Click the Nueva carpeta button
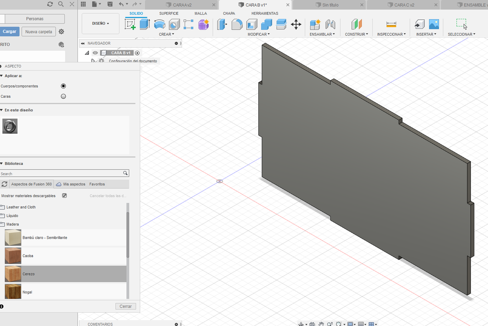This screenshot has width=488, height=326. tap(39, 31)
